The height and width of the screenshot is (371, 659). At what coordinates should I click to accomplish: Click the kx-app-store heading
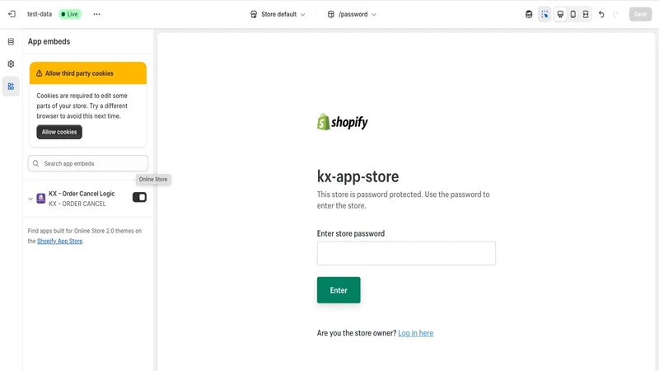coord(358,176)
